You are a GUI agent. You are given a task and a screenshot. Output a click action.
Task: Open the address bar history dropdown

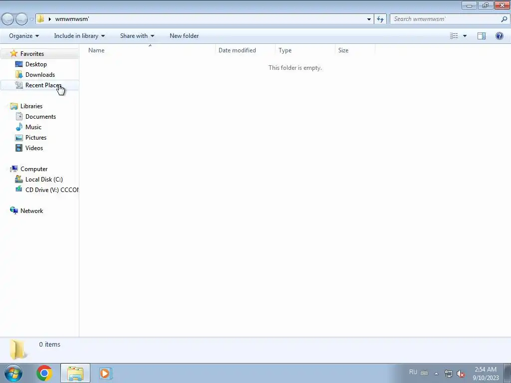pyautogui.click(x=369, y=19)
